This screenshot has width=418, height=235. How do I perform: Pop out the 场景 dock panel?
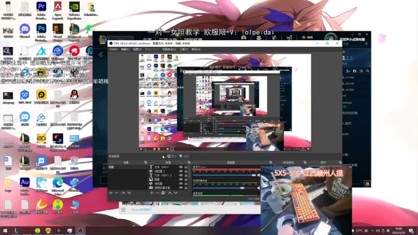(x=146, y=162)
